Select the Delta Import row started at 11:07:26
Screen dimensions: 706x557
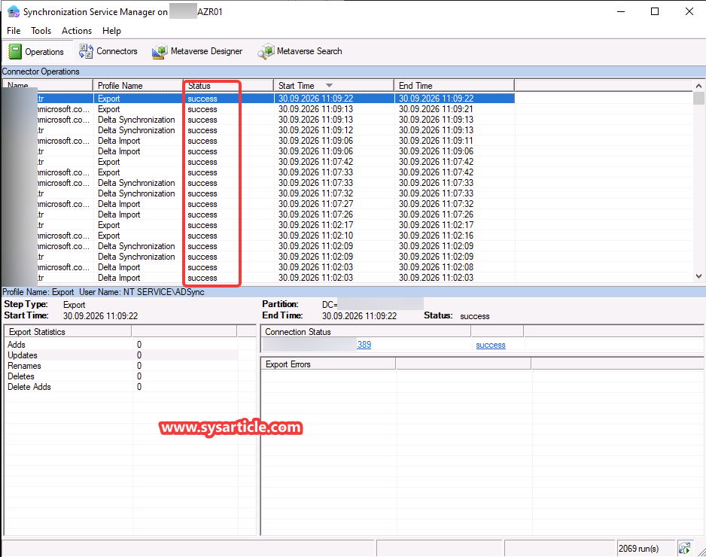coord(258,215)
